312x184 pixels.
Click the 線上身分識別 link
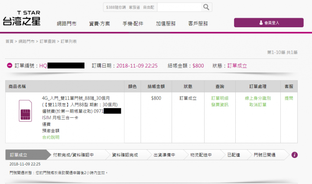click(x=258, y=98)
